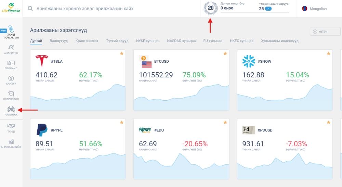Click the Tesla logo on #TSLA card
Viewport: 342px width, 187px height.
(x=42, y=61)
